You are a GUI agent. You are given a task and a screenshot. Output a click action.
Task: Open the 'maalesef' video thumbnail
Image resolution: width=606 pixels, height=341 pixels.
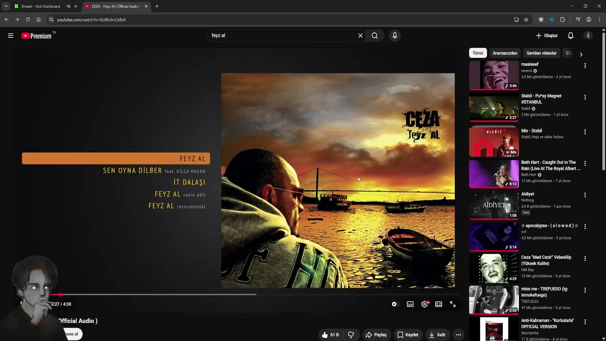(494, 75)
